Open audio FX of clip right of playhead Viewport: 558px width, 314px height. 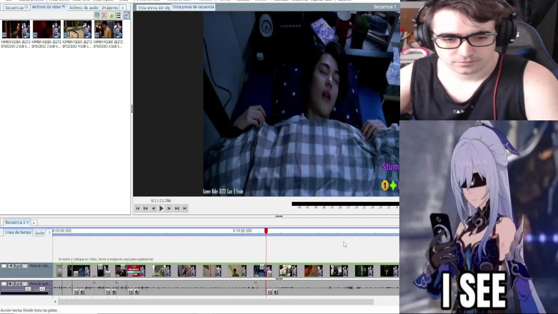[269, 292]
